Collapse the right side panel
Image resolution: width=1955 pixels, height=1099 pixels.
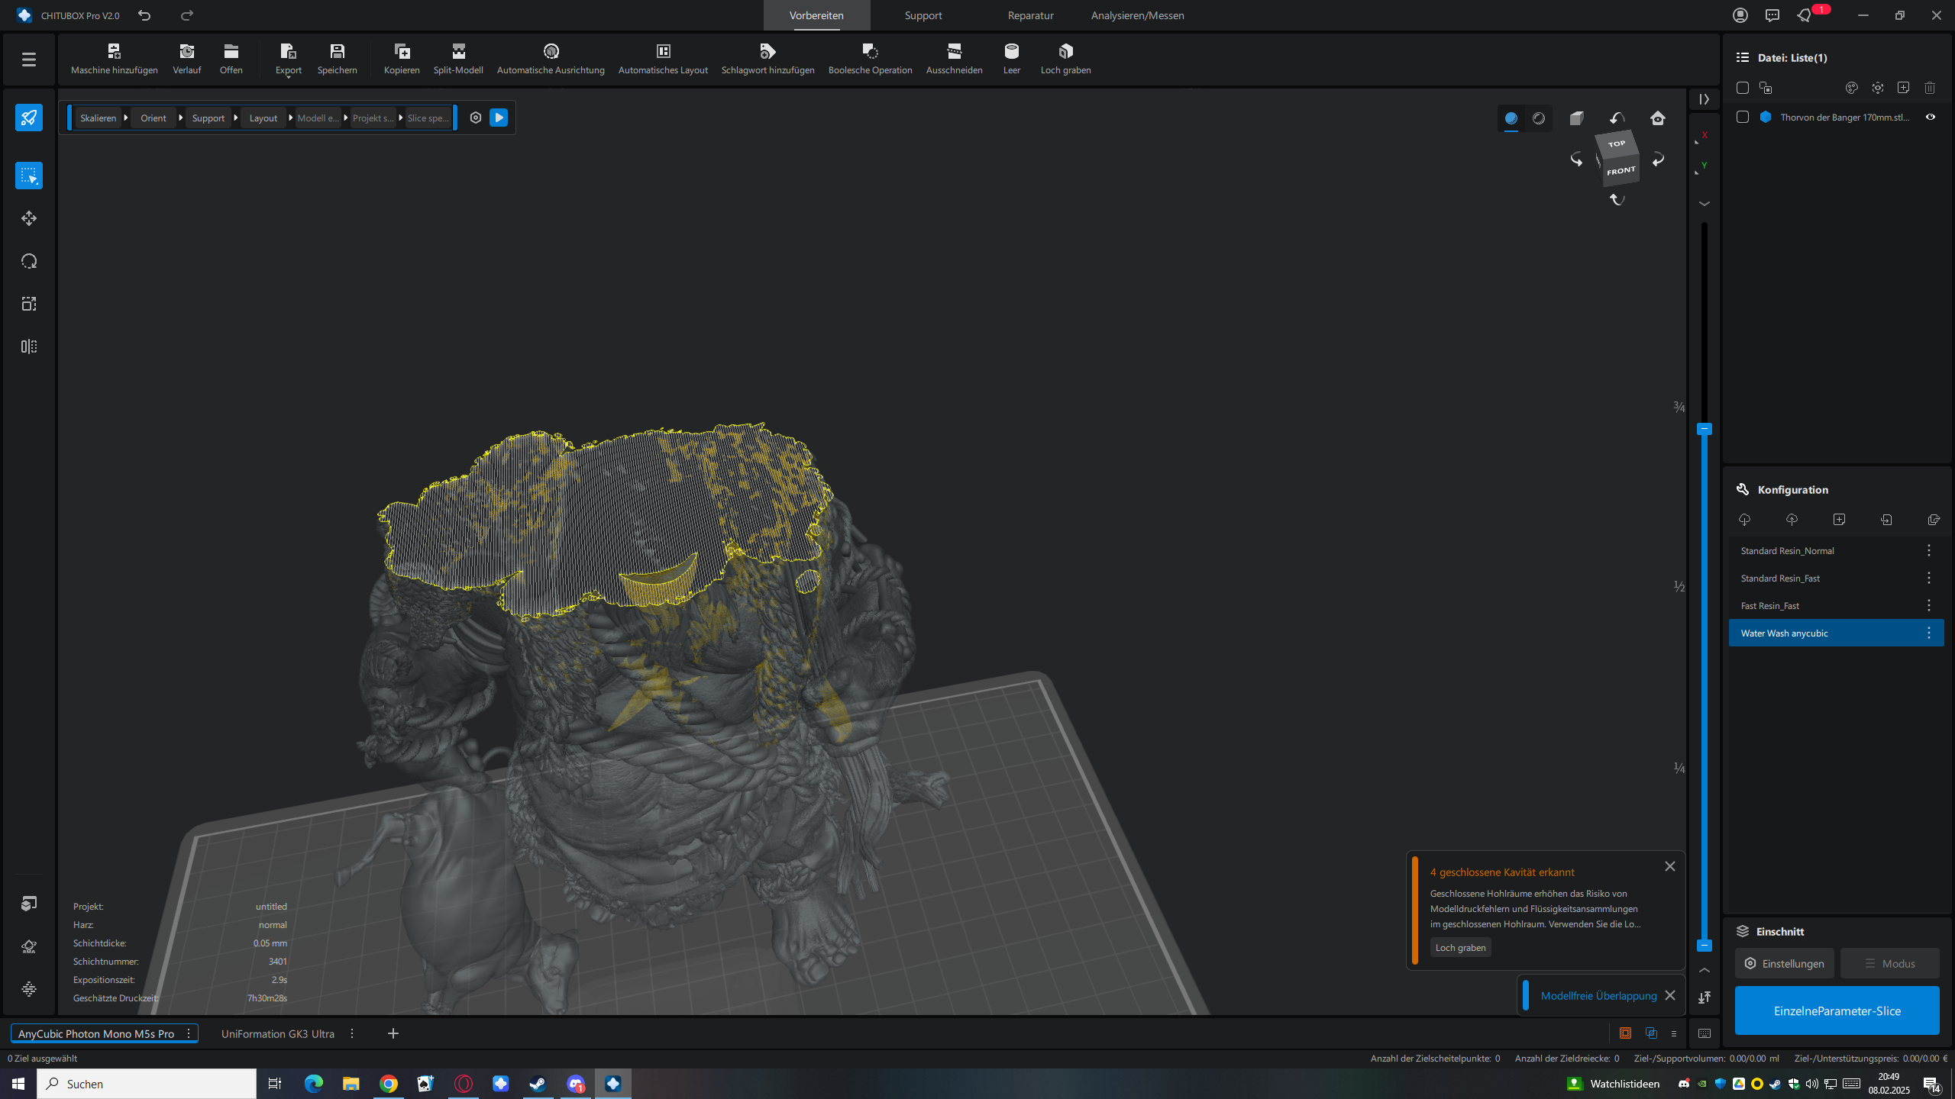(x=1705, y=99)
